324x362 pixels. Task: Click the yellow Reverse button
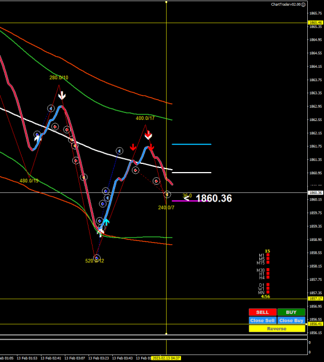pos(277,328)
